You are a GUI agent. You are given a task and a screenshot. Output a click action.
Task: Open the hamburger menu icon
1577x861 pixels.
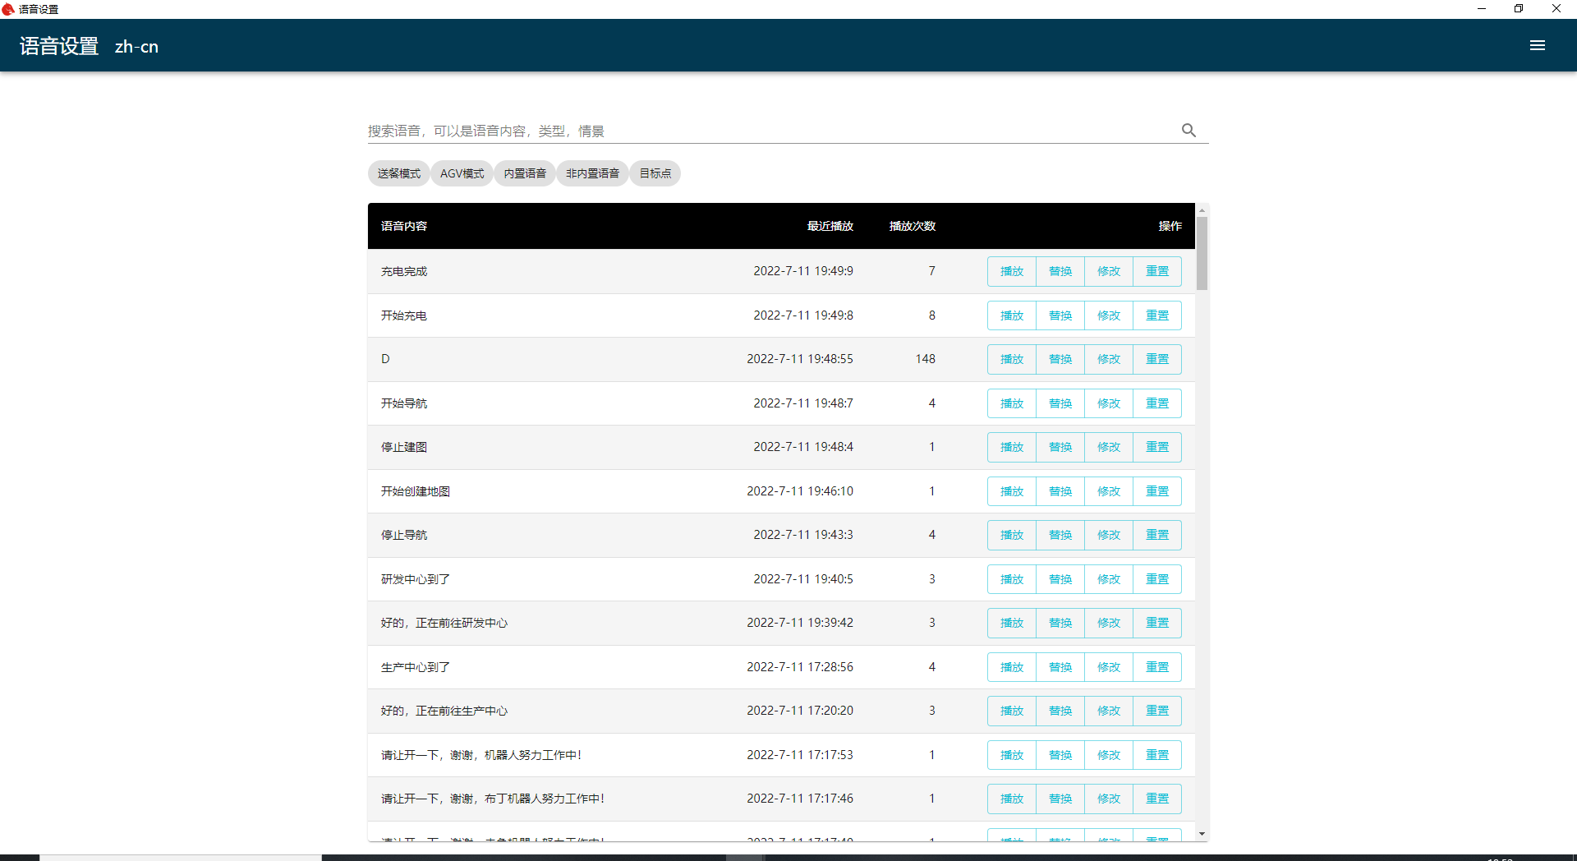[1537, 46]
